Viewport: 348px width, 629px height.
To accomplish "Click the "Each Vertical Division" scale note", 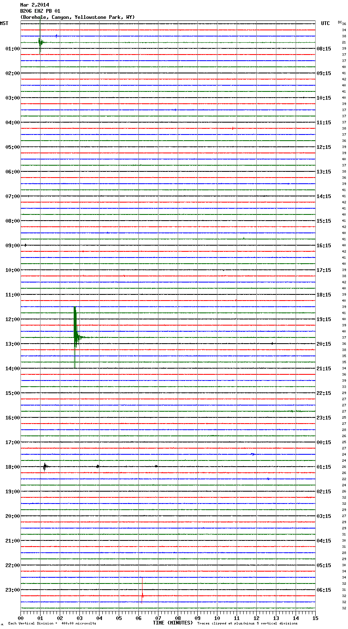I will pyautogui.click(x=52, y=623).
